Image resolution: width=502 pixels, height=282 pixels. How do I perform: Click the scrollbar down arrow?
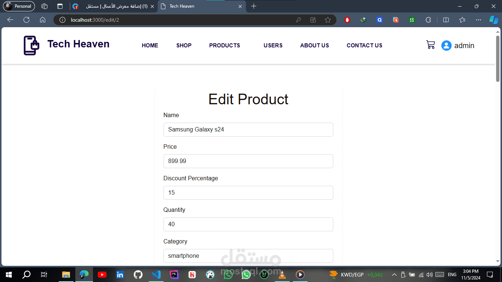click(498, 261)
